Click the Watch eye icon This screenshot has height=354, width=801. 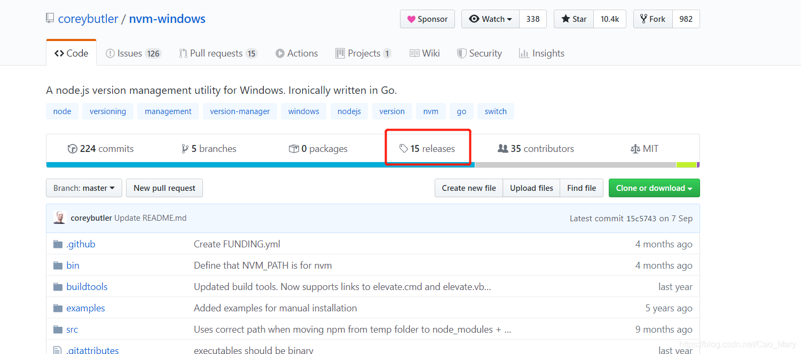click(474, 19)
